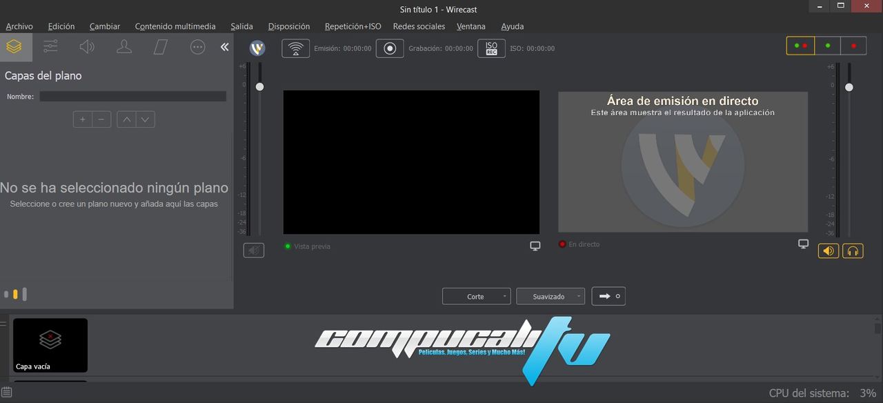This screenshot has height=403, width=883.
Task: Start recording with the record circle button
Action: [x=390, y=48]
